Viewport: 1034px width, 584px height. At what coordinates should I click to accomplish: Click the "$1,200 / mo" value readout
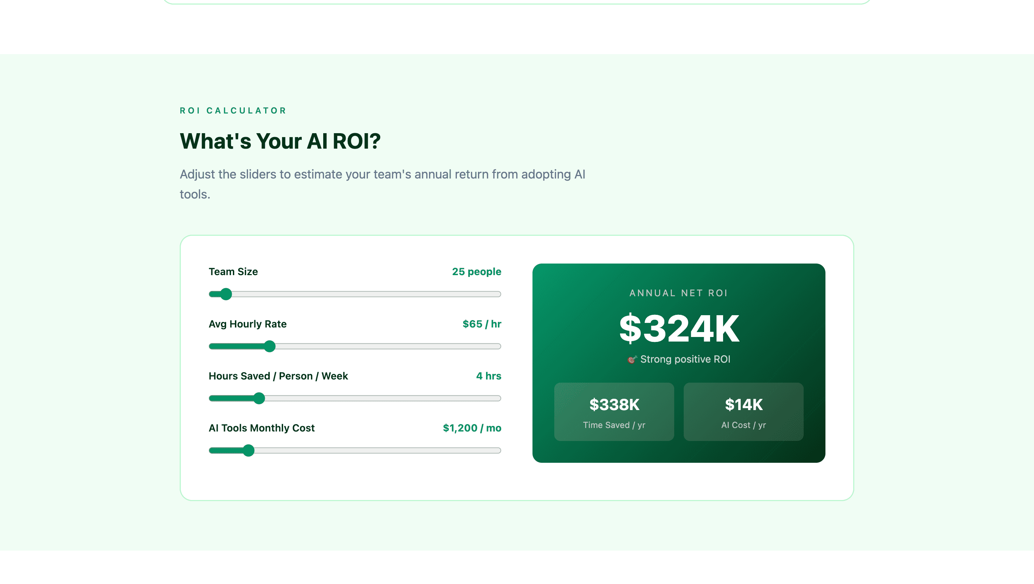472,428
